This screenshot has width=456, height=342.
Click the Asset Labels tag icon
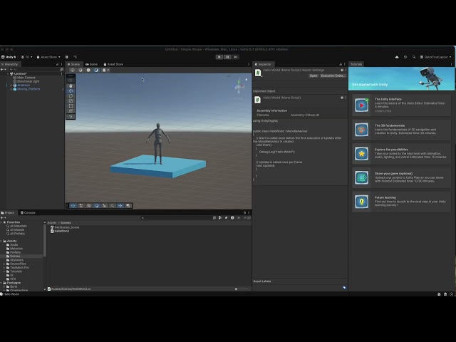344,288
